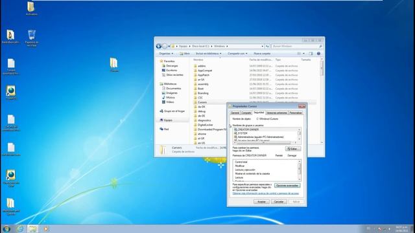Select the DigitalLocker folder
Viewport: 415px width, 233px height.
206,125
